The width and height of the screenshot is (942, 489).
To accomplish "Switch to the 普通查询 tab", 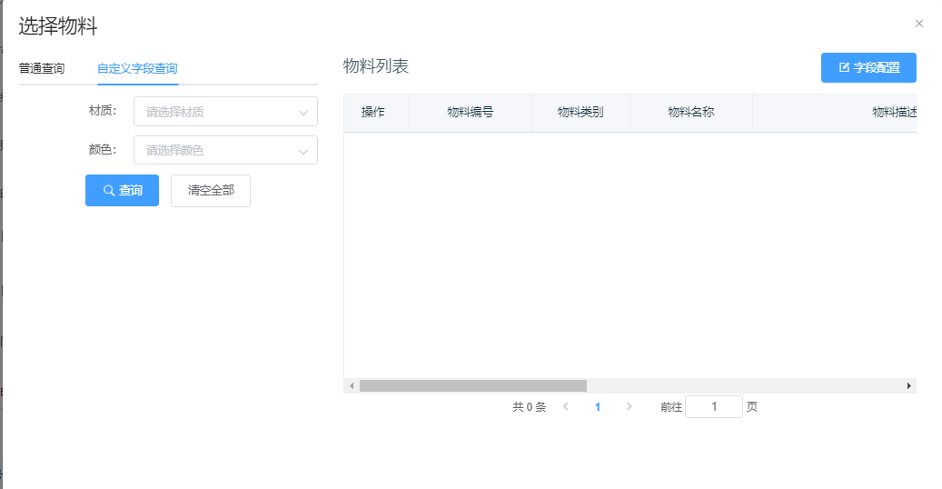I will point(42,68).
